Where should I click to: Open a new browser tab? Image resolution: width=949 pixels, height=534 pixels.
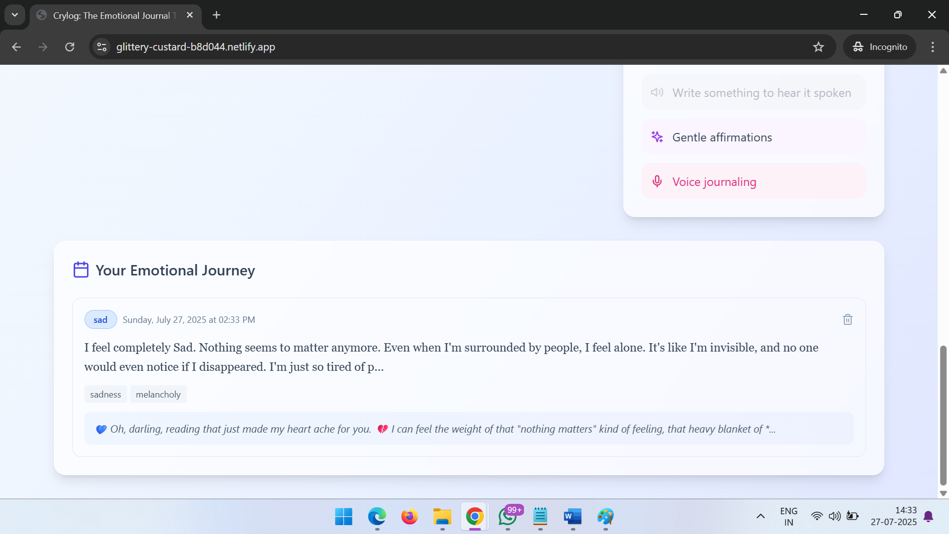tap(216, 15)
